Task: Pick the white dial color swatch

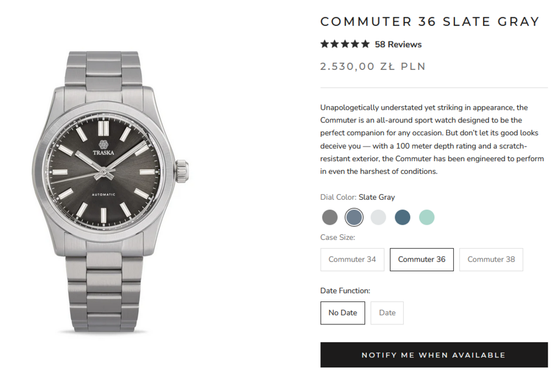Action: coord(378,217)
